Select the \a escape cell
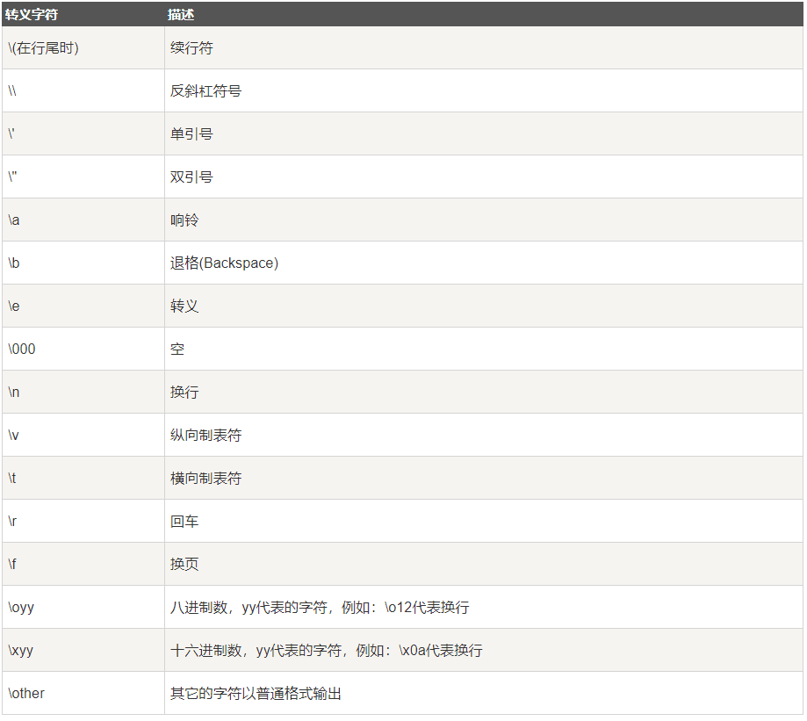The width and height of the screenshot is (807, 721). [83, 220]
